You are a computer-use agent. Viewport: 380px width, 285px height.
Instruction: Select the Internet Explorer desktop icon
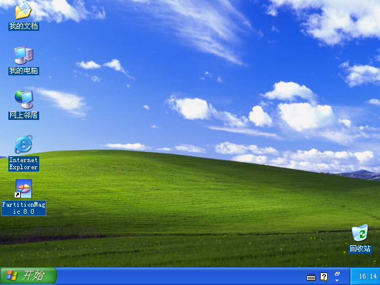[x=23, y=144]
